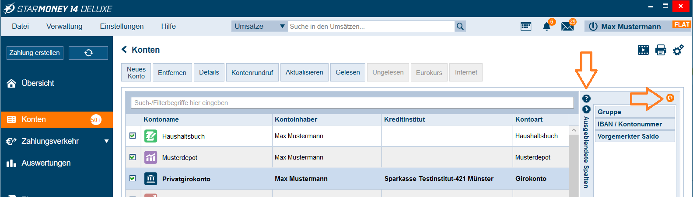Click the Ungelesen button
Viewport: 693px width, 197px height.
[x=388, y=72]
